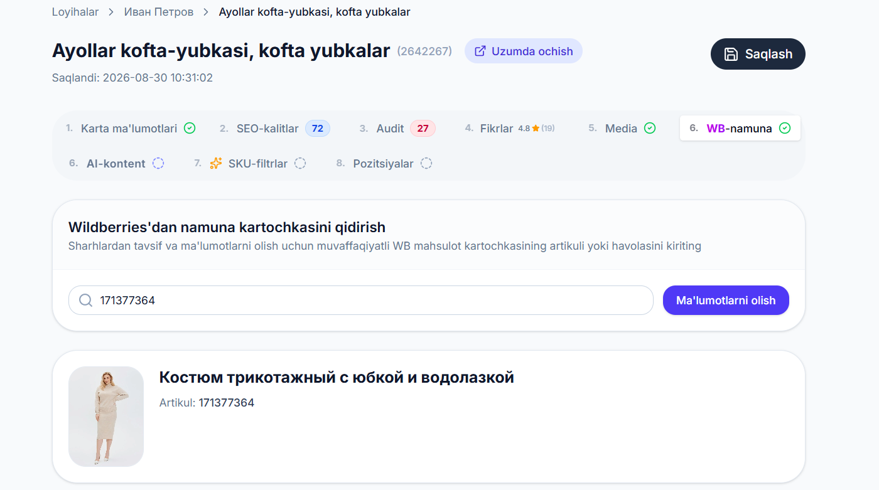Image resolution: width=879 pixels, height=490 pixels.
Task: Click the green checkmark beside Media
Action: [x=650, y=129]
